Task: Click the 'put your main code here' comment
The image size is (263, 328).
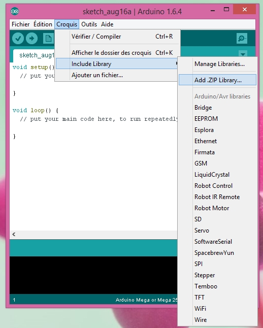Action: (98, 119)
